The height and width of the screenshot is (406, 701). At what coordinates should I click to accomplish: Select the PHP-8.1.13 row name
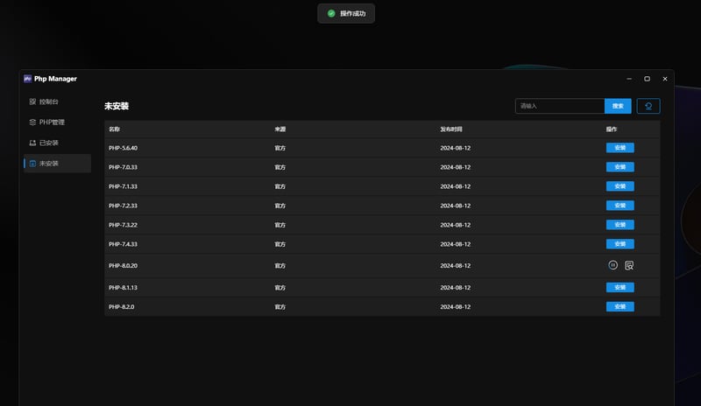point(123,287)
